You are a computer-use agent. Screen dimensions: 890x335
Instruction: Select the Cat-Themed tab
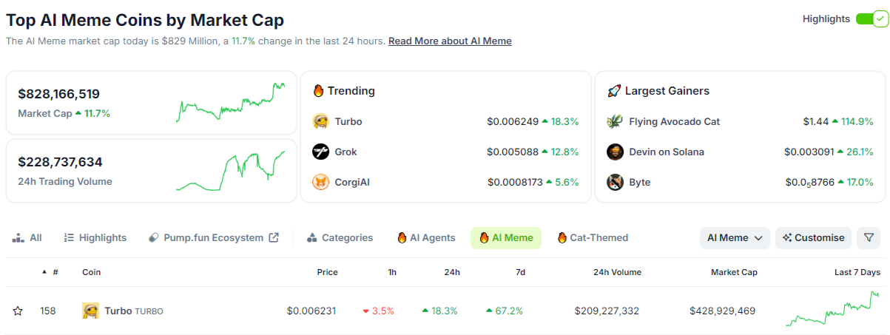592,238
